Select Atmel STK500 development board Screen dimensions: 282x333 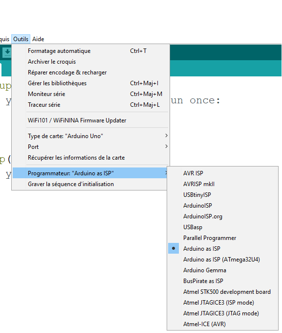(223, 292)
